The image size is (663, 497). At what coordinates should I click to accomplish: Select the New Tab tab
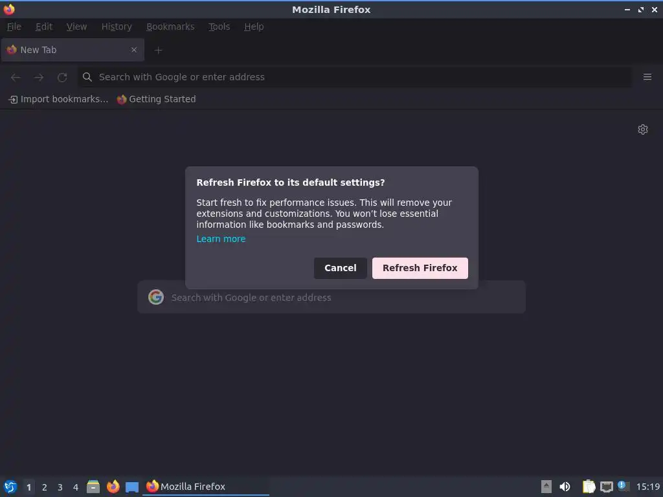pyautogui.click(x=73, y=50)
